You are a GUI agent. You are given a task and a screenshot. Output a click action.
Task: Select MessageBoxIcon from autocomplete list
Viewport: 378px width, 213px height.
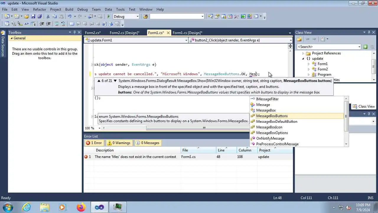269,127
